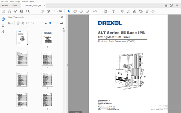Select page 4 thumbnail
The width and height of the screenshot is (181, 113).
[47, 59]
